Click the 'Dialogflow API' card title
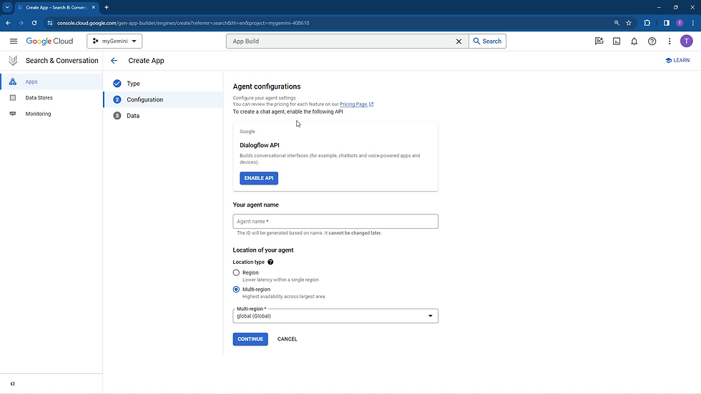Screen dimensions: 701x394 pos(259,145)
